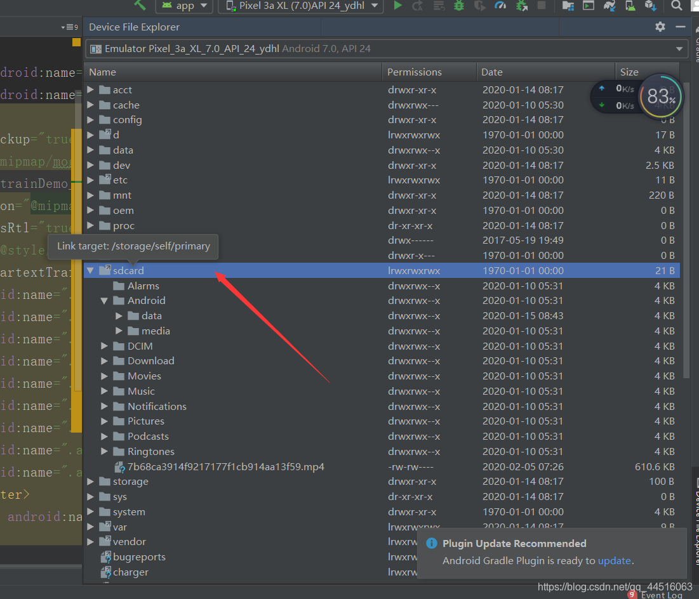The width and height of the screenshot is (699, 599).
Task: Click the yellow inspection warning square
Action: [x=76, y=43]
